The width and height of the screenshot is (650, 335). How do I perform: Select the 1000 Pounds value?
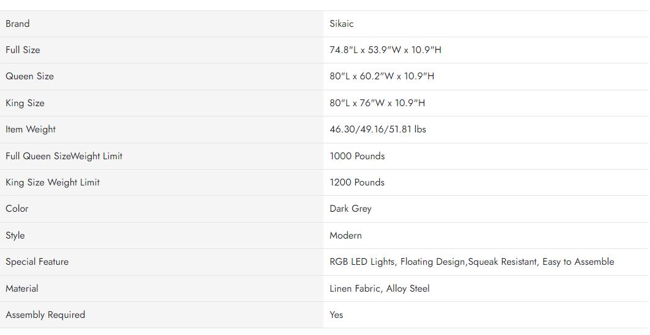357,156
